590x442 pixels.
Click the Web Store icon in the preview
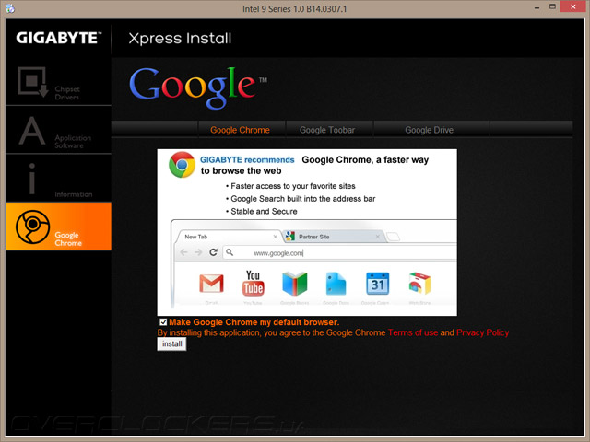pos(419,284)
